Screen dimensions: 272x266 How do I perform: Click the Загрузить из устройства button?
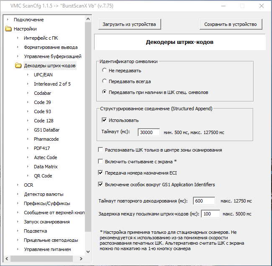[129, 24]
